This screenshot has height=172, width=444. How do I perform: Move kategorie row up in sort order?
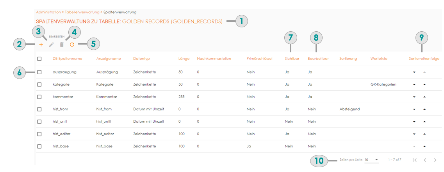pos(424,84)
